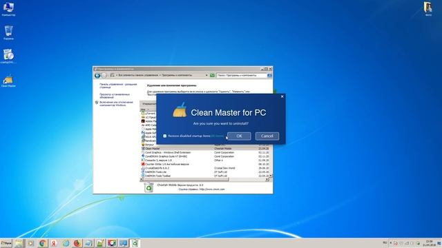Click the Adobe Flash icon in the programs list
This screenshot has height=248, width=442.
click(143, 121)
